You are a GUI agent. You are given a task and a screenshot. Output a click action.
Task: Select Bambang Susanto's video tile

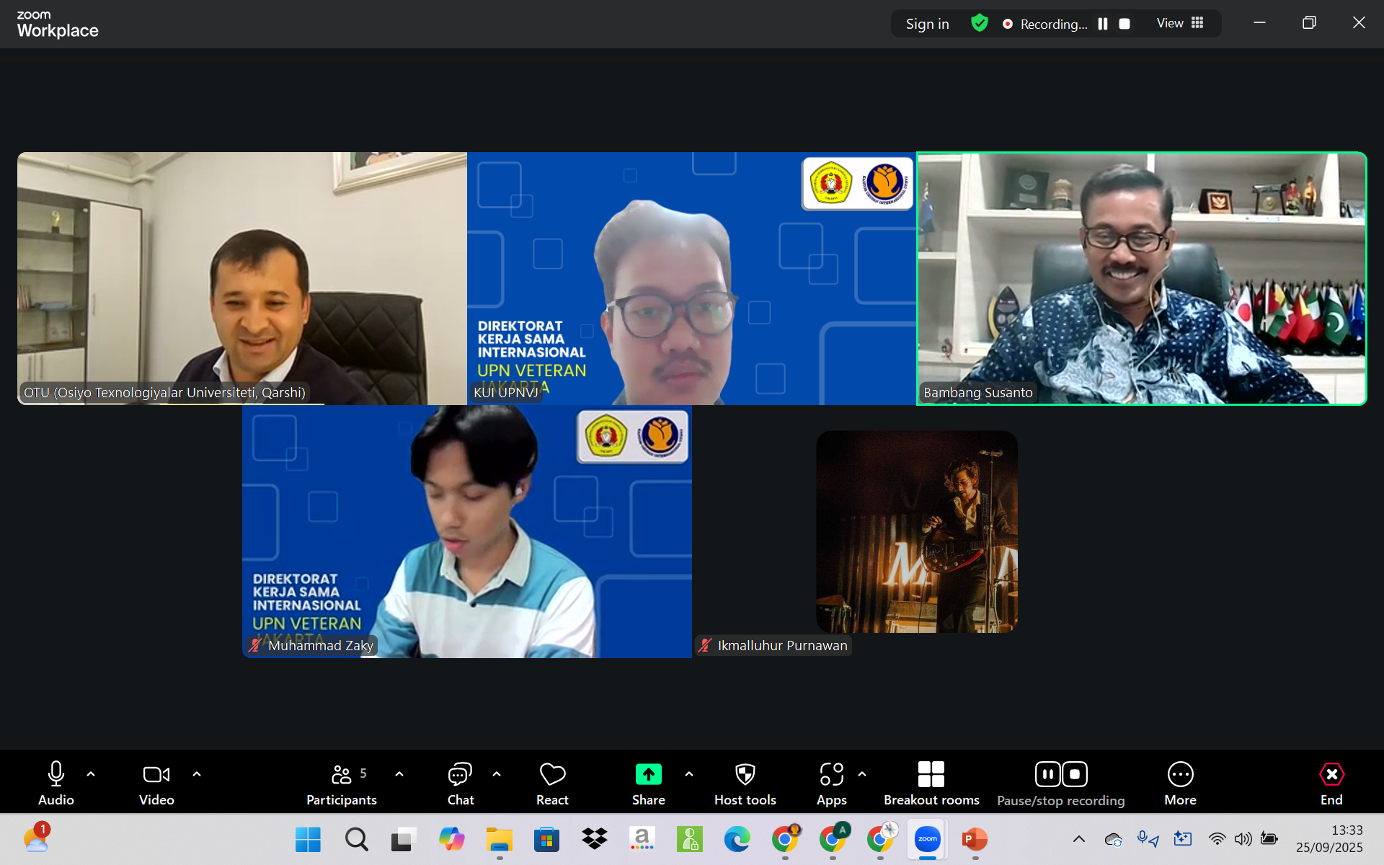(x=1141, y=278)
